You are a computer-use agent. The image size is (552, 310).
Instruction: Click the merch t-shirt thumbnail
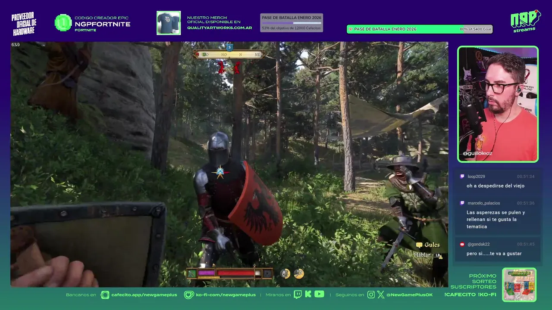(x=169, y=23)
